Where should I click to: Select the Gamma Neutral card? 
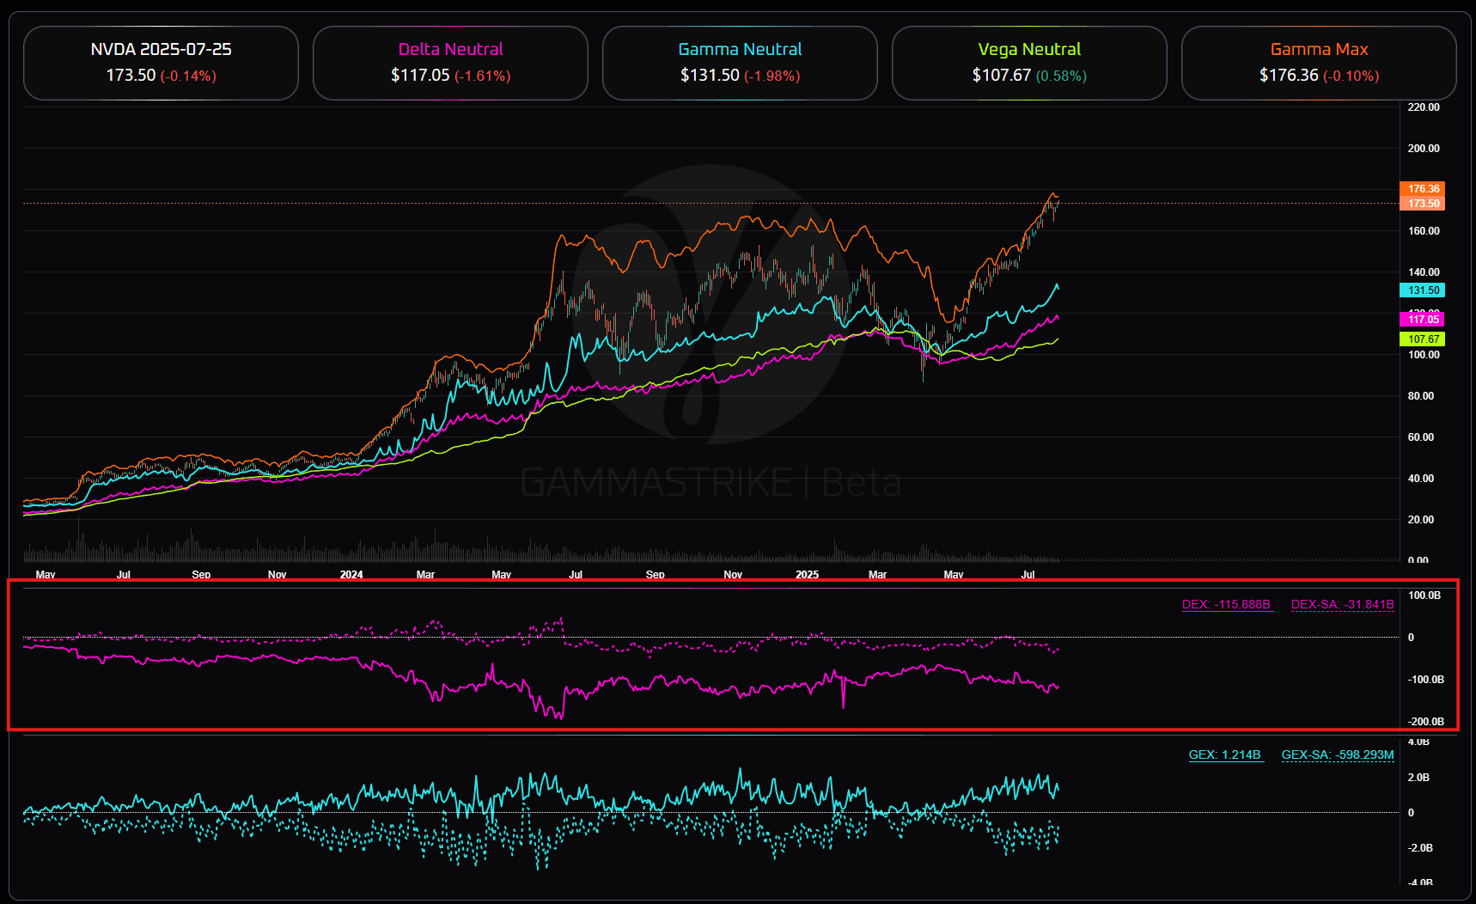[740, 63]
